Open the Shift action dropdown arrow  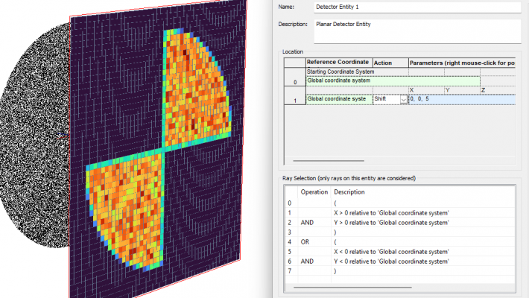point(403,99)
